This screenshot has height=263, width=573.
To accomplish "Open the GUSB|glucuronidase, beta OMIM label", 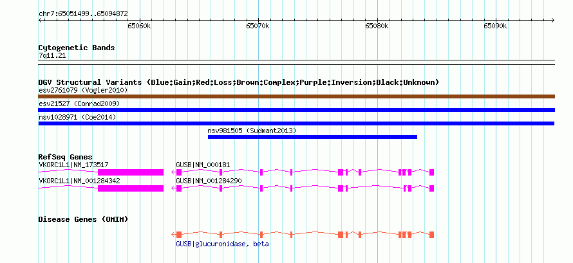I will coord(222,244).
